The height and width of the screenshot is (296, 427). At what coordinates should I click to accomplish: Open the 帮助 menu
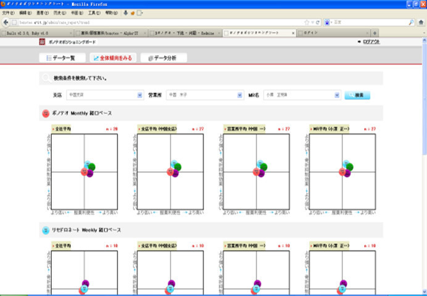point(112,13)
